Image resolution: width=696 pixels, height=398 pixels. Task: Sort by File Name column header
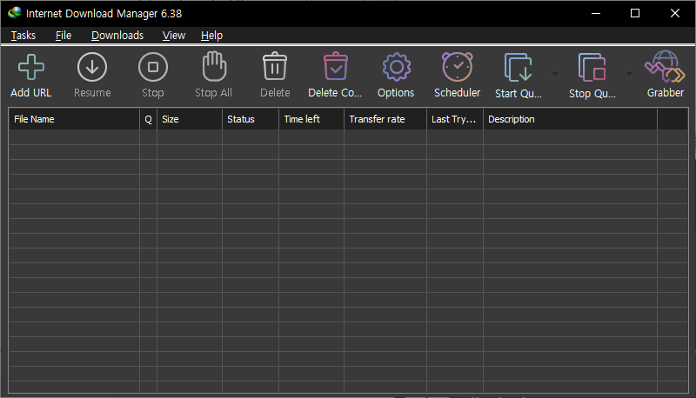(x=74, y=119)
